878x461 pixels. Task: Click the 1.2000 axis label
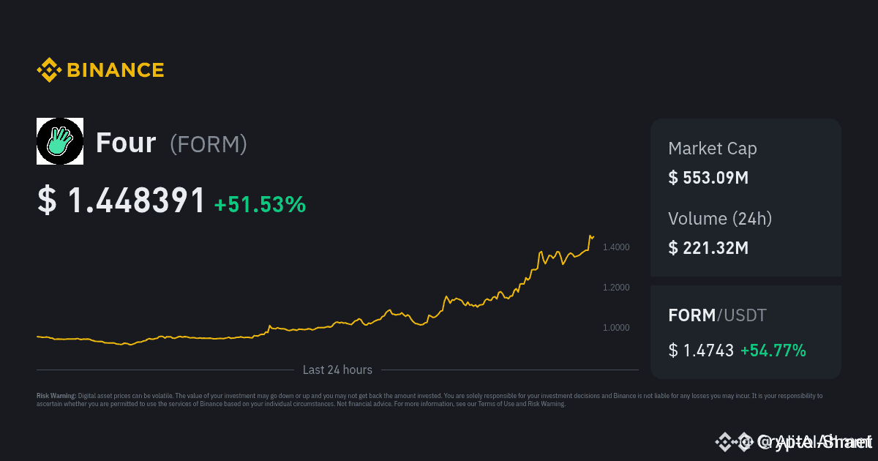point(616,288)
